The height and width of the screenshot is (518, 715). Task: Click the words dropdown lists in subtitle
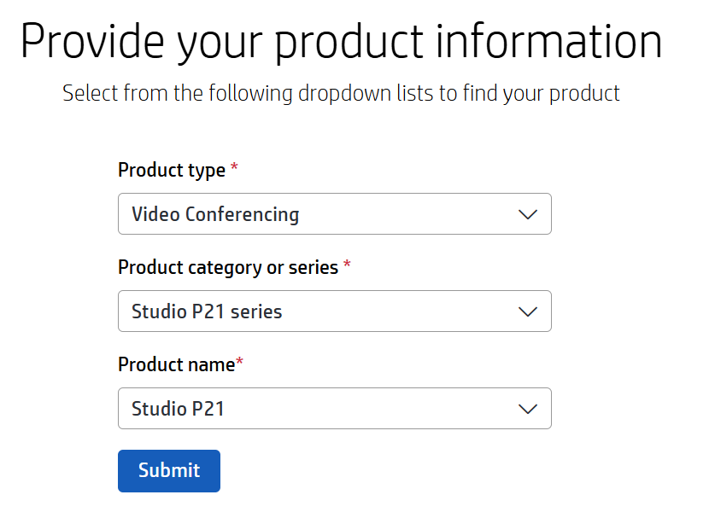(x=366, y=92)
